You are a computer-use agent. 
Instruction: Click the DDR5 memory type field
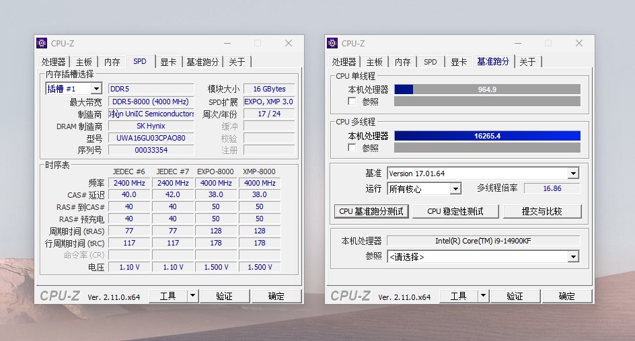tap(151, 89)
